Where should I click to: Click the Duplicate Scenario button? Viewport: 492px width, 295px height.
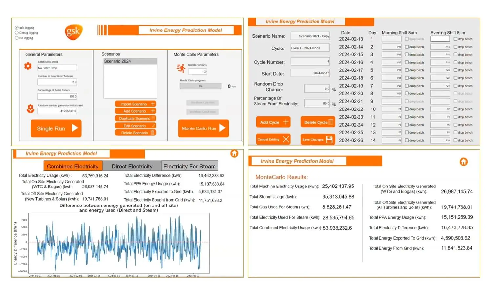[x=135, y=118]
